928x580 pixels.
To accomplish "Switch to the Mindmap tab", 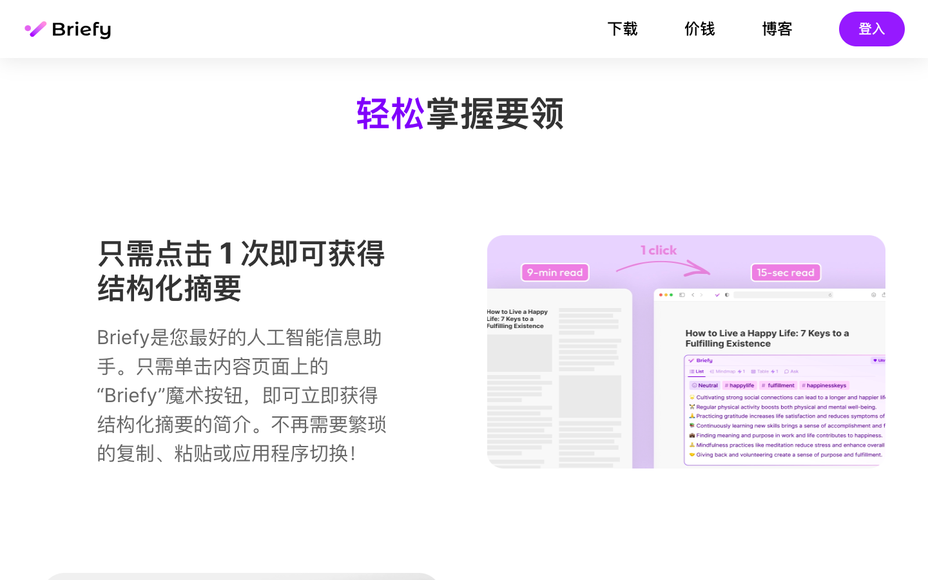I will (725, 372).
